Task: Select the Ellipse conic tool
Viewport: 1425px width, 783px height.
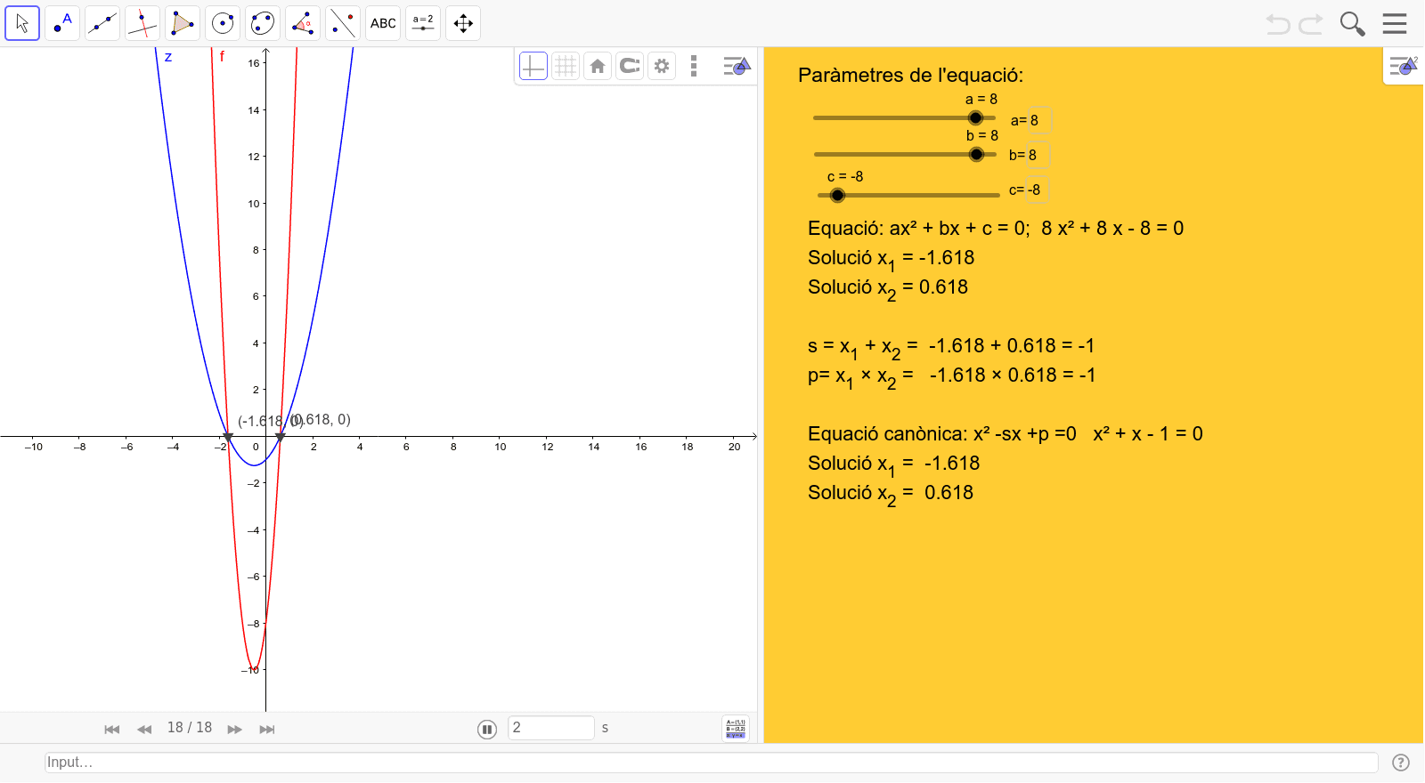Action: click(x=263, y=23)
